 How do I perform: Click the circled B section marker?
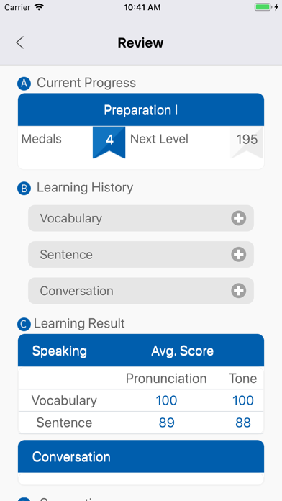[x=24, y=188]
